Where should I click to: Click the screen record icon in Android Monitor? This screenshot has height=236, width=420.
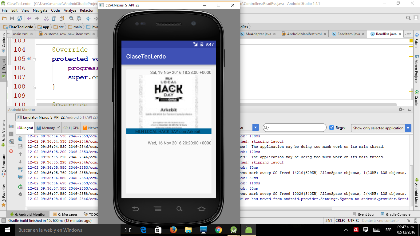tap(11, 134)
